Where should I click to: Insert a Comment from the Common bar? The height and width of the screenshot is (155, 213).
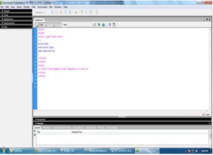[x=86, y=12]
